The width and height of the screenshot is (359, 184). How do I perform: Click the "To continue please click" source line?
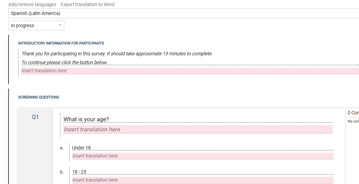[x=64, y=62]
